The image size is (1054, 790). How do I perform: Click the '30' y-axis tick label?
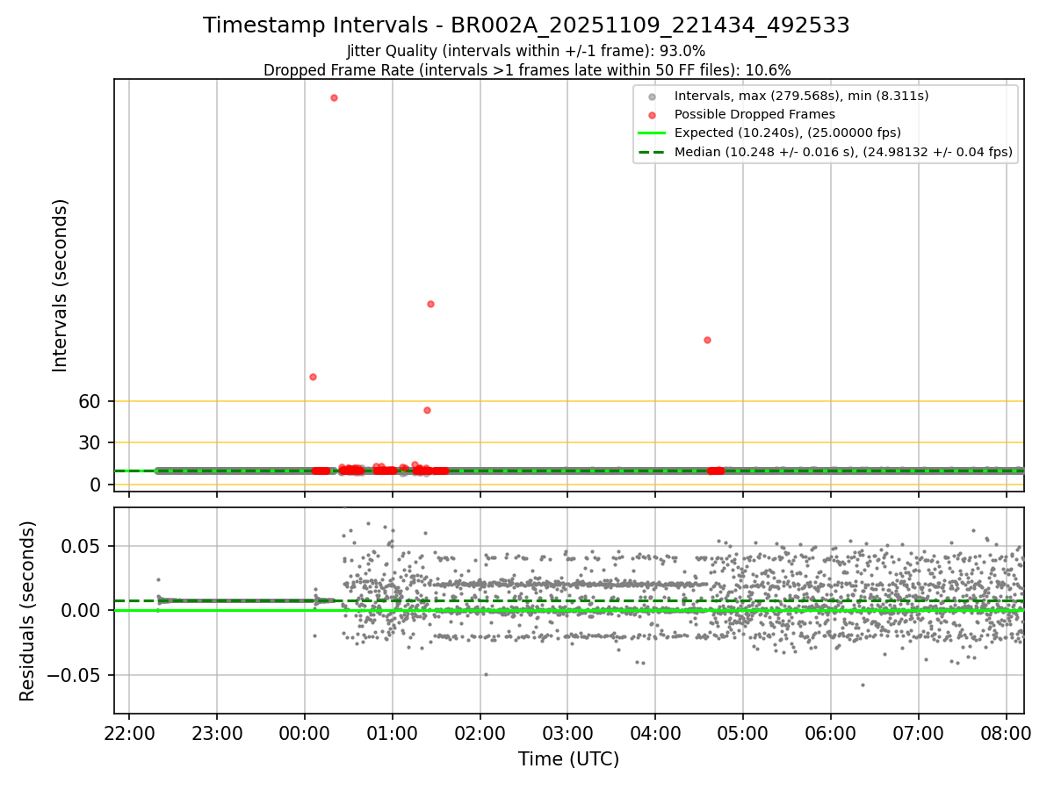click(x=90, y=443)
